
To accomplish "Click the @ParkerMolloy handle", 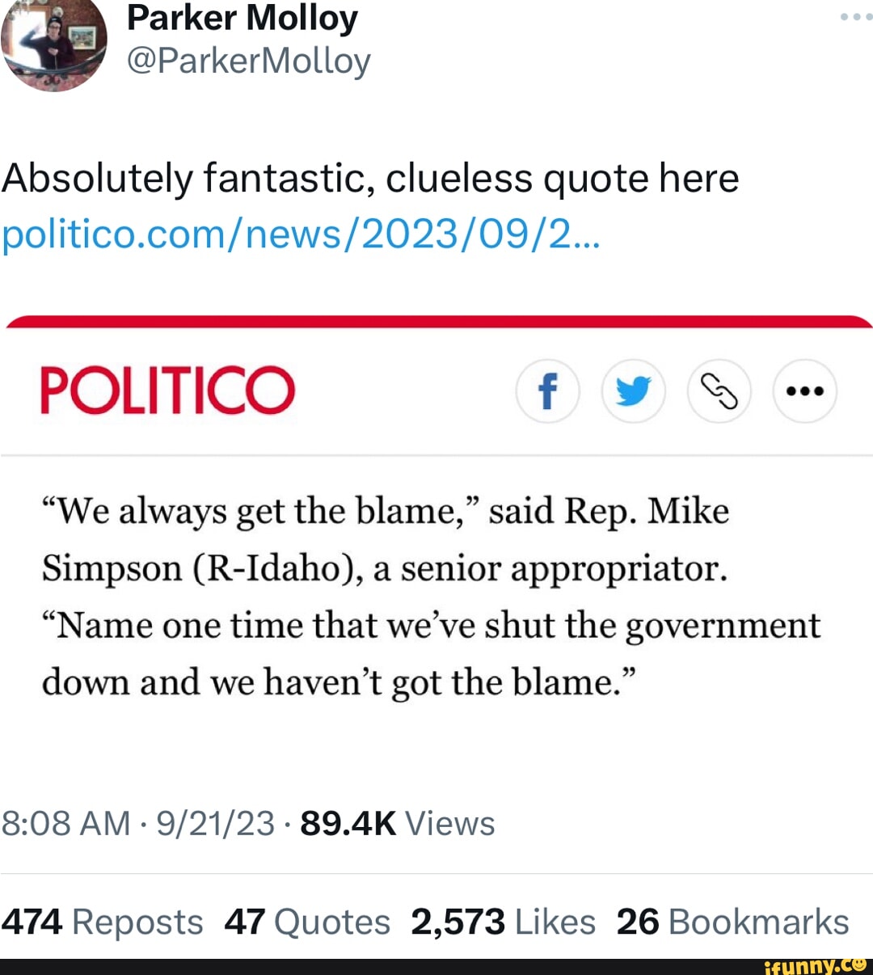I will click(x=249, y=61).
